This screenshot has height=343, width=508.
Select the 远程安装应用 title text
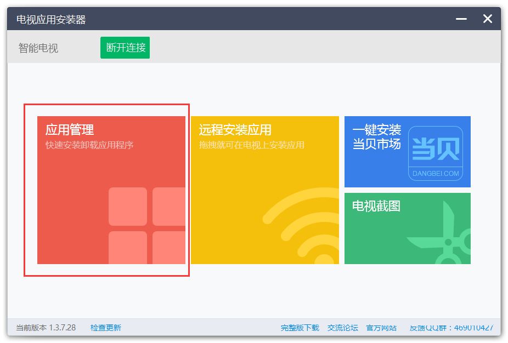click(235, 130)
